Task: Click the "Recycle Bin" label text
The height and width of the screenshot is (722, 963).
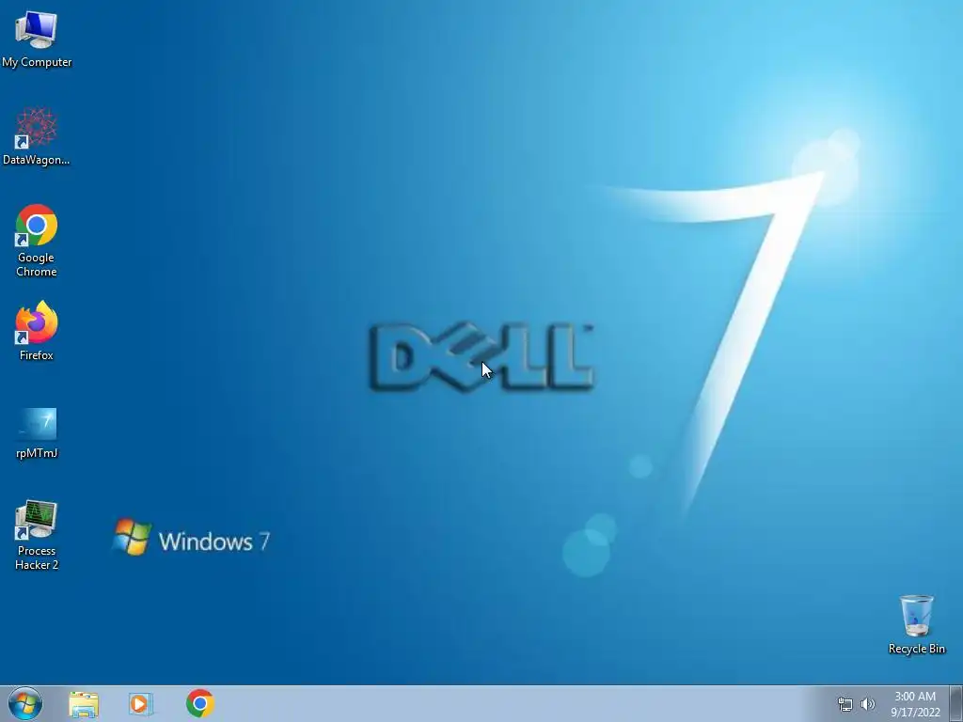Action: pyautogui.click(x=917, y=649)
